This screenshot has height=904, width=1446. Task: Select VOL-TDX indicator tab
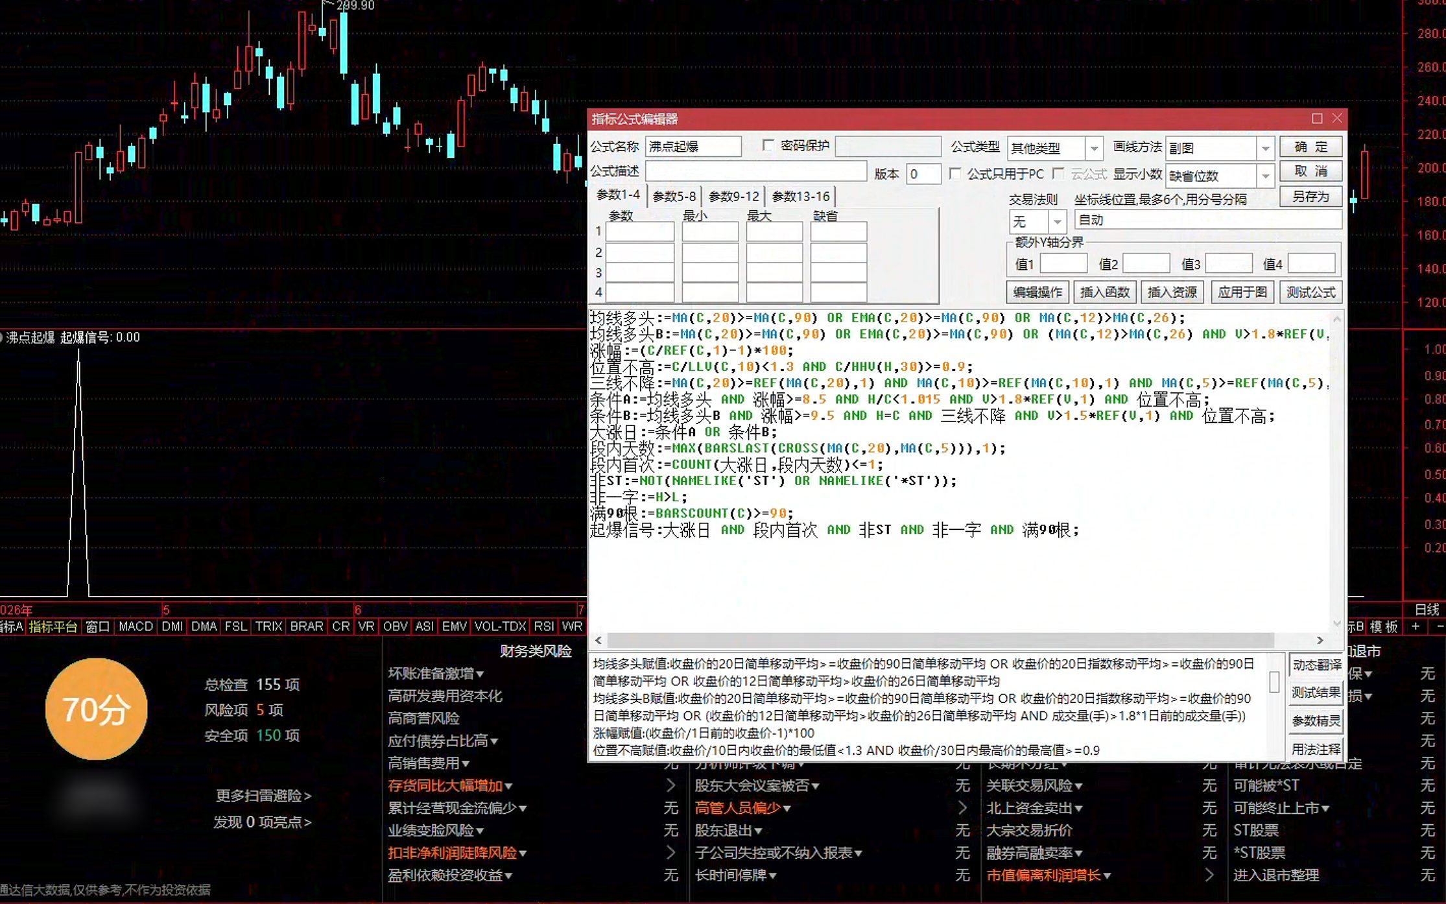pyautogui.click(x=500, y=626)
